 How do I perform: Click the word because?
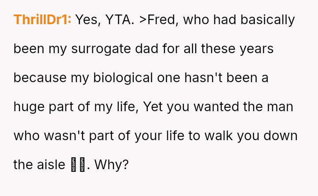pyautogui.click(x=40, y=78)
